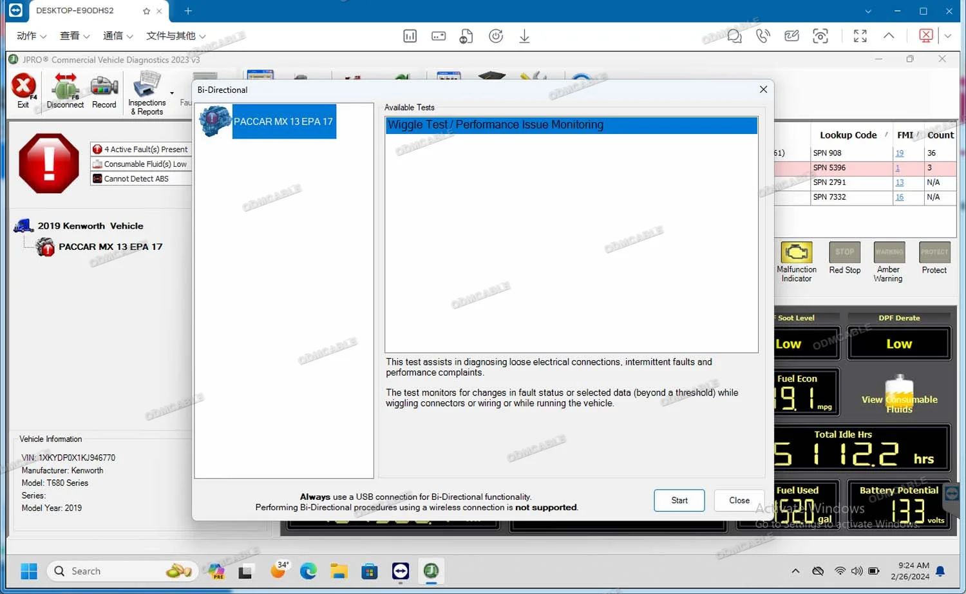The image size is (966, 594).
Task: Expand Inspections & Reports dropdown arrow
Action: (172, 93)
